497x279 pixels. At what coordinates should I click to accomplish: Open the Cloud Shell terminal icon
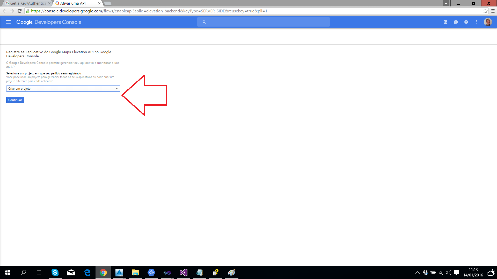click(x=445, y=22)
